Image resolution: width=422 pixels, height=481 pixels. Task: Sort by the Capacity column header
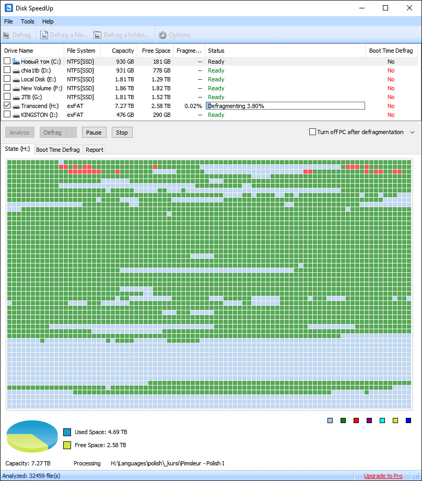(119, 51)
